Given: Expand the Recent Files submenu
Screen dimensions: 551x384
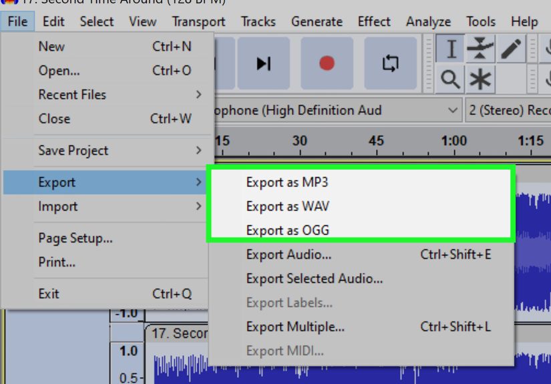Looking at the screenshot, I should coord(108,95).
